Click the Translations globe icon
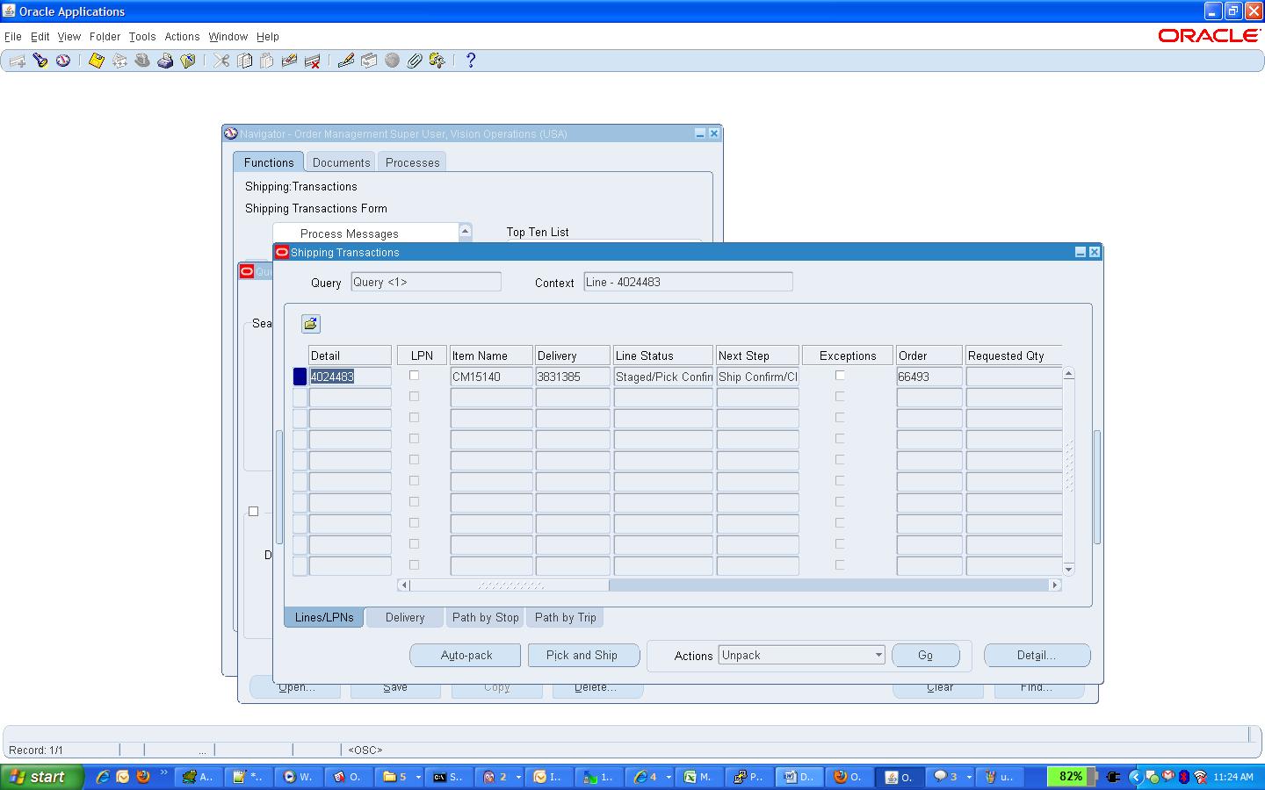 tap(392, 61)
